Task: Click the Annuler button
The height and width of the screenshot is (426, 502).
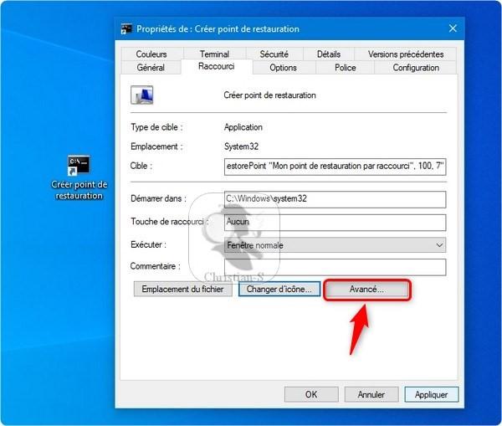Action: coord(371,394)
